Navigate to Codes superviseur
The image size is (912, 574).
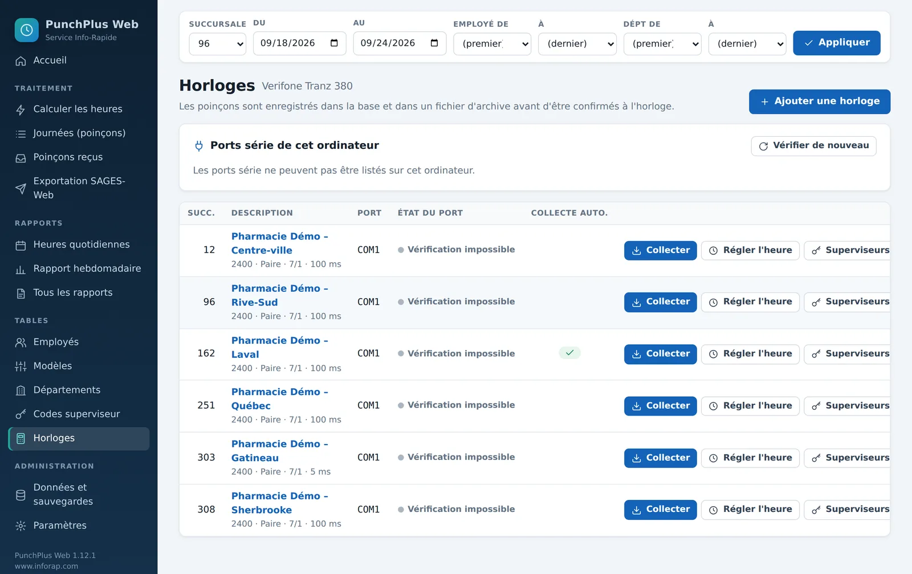[79, 414]
